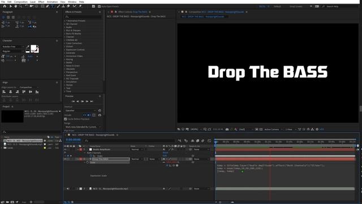Toggle the Scale property stopwatch
Screen dimensions: 362x204
pyautogui.click(x=88, y=163)
